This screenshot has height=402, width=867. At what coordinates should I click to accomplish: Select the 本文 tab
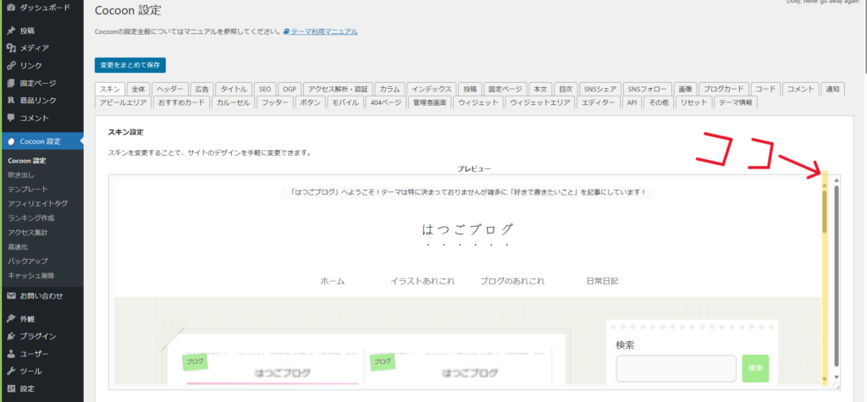540,89
